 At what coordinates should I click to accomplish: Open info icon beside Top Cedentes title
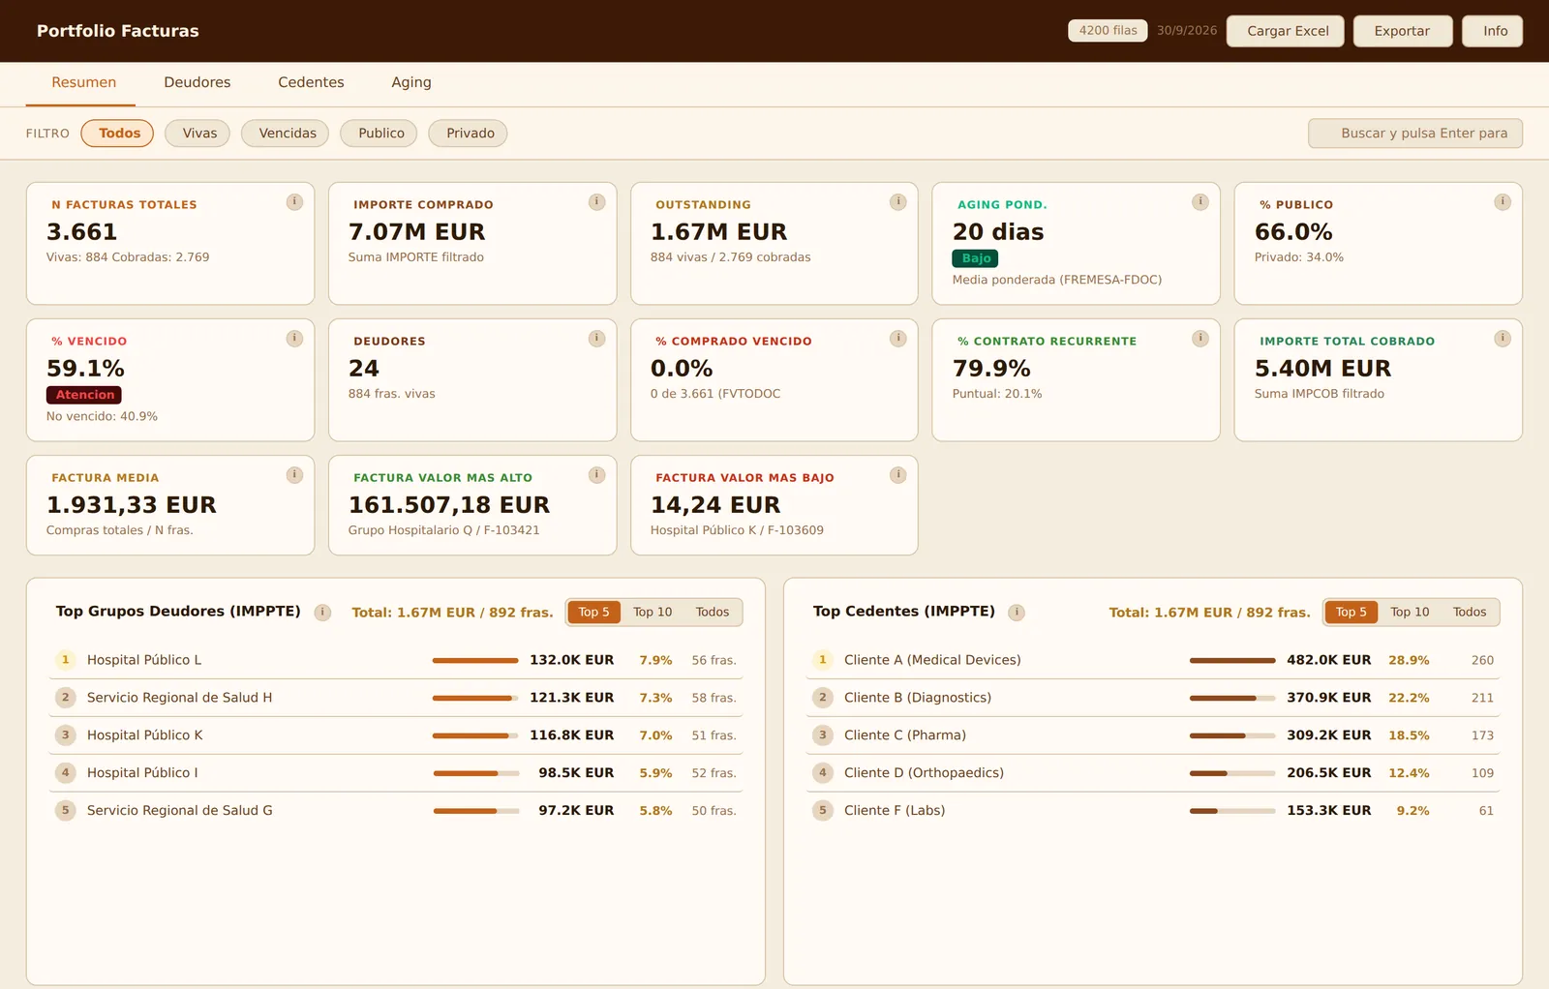(1017, 613)
